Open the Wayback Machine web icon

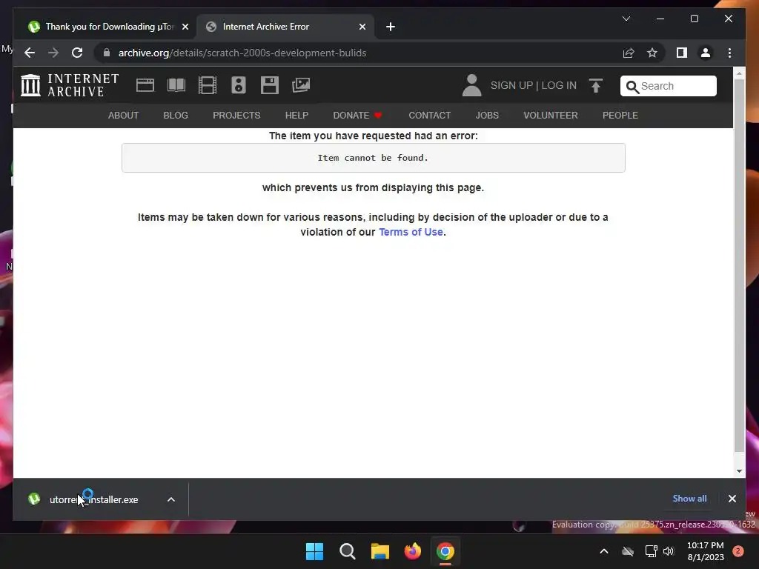tap(145, 85)
